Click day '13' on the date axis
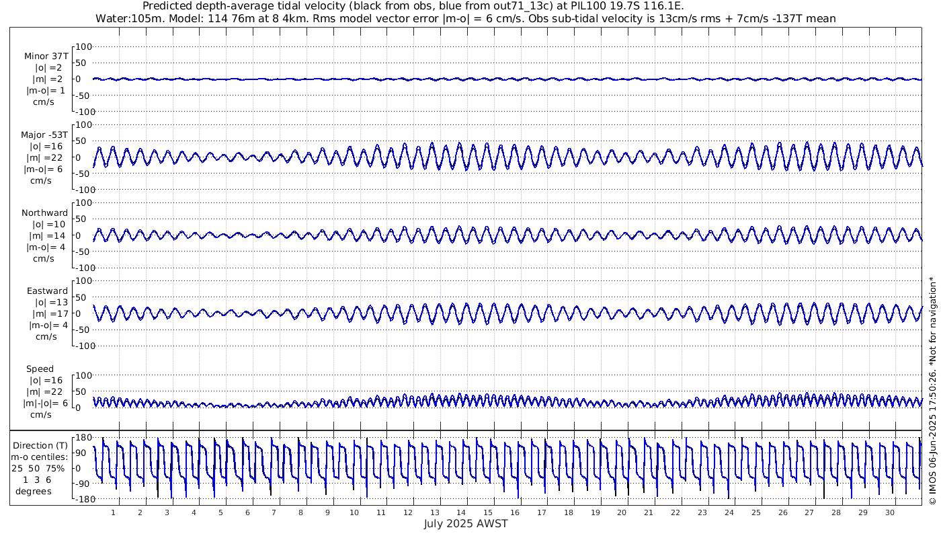 point(434,512)
